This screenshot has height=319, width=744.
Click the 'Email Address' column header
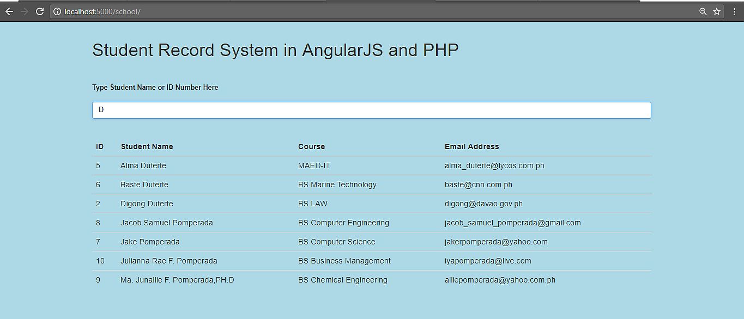coord(472,146)
